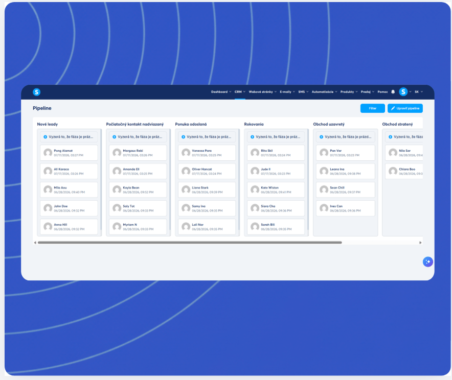
Task: Open the Amanda Ell deal card
Action: point(138,171)
